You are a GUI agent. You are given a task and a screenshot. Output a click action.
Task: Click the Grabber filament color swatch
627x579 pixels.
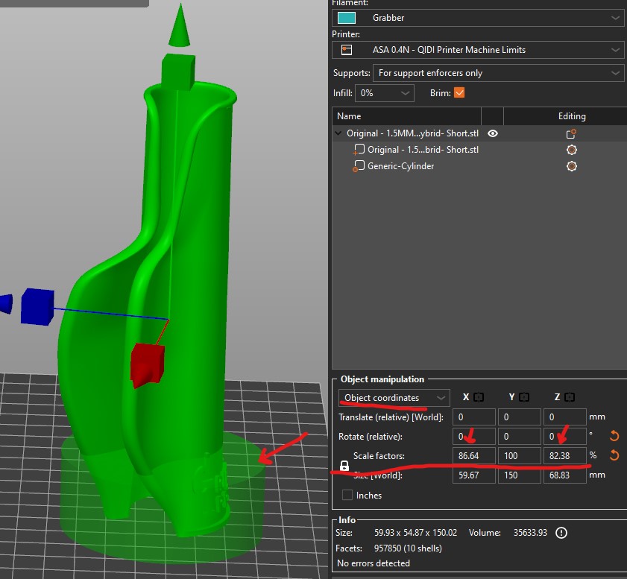point(346,18)
